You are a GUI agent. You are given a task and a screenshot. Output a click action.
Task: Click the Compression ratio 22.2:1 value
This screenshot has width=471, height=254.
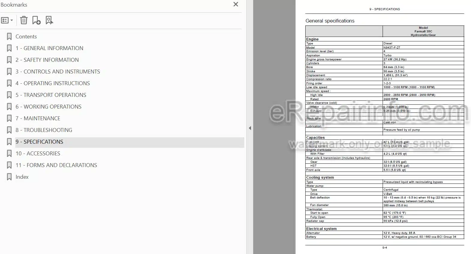pos(388,79)
